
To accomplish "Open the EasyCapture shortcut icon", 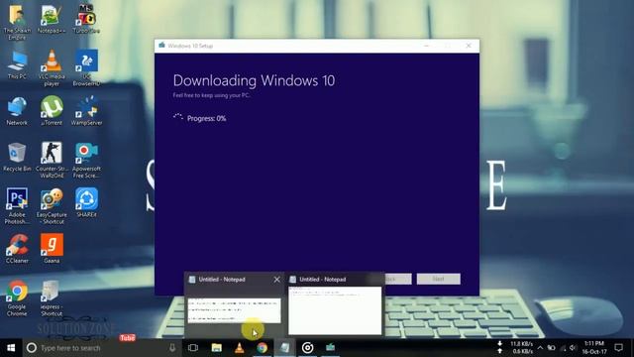I will tap(52, 206).
